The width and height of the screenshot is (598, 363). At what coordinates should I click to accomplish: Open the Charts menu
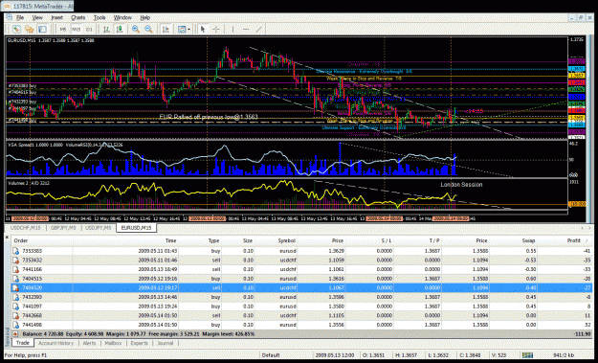click(x=78, y=17)
